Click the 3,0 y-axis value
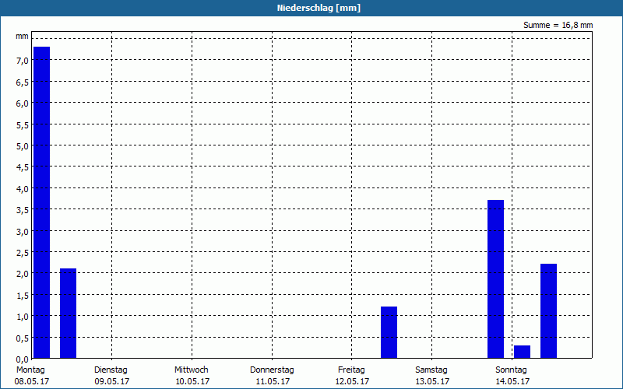 (23, 231)
